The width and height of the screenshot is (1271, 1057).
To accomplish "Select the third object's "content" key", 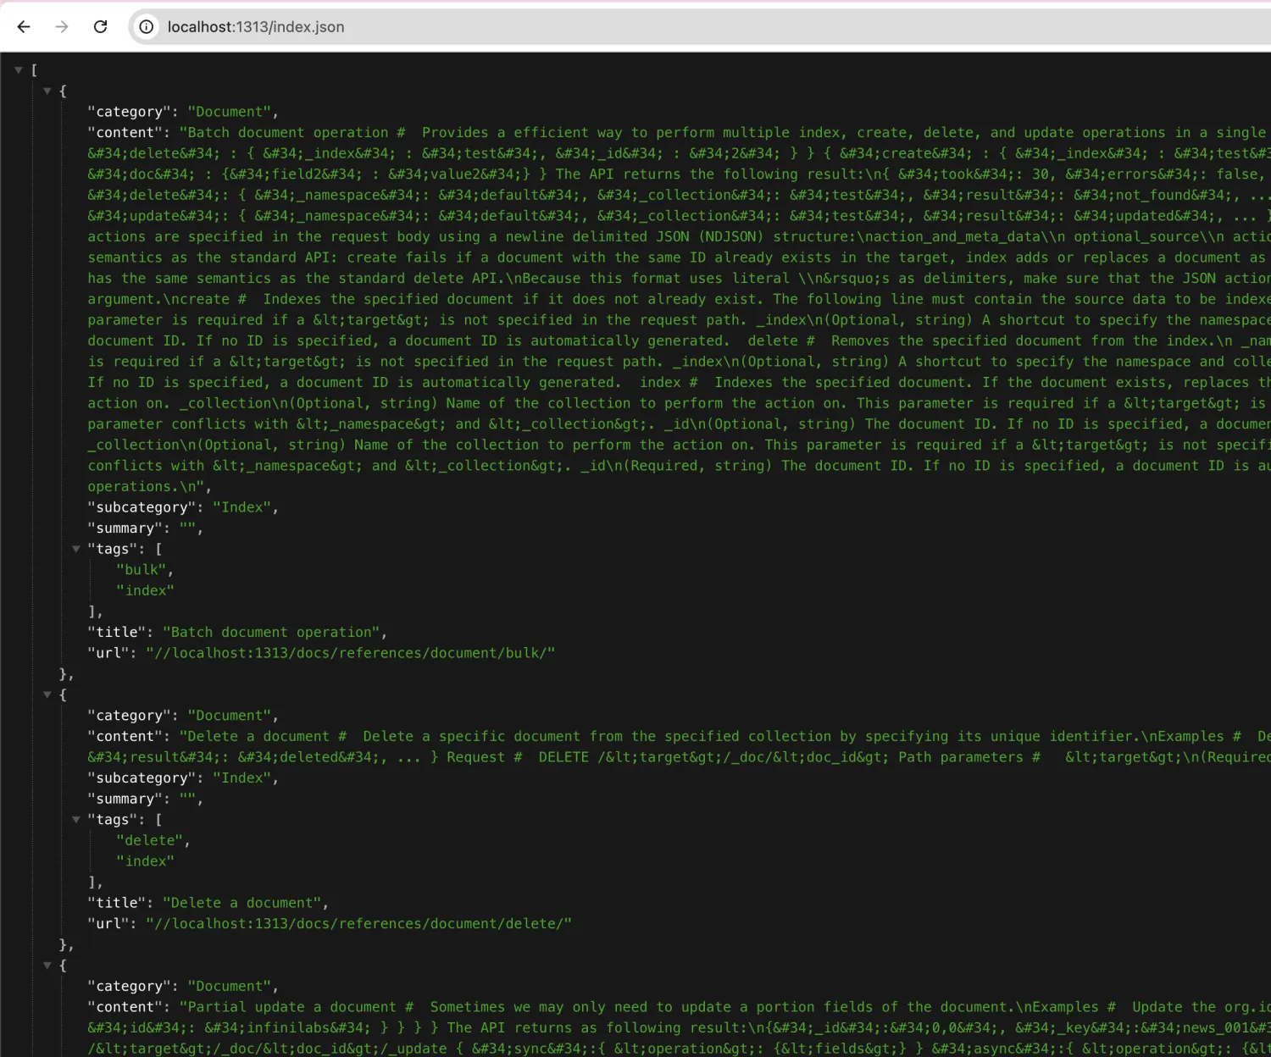I will click(x=125, y=1007).
